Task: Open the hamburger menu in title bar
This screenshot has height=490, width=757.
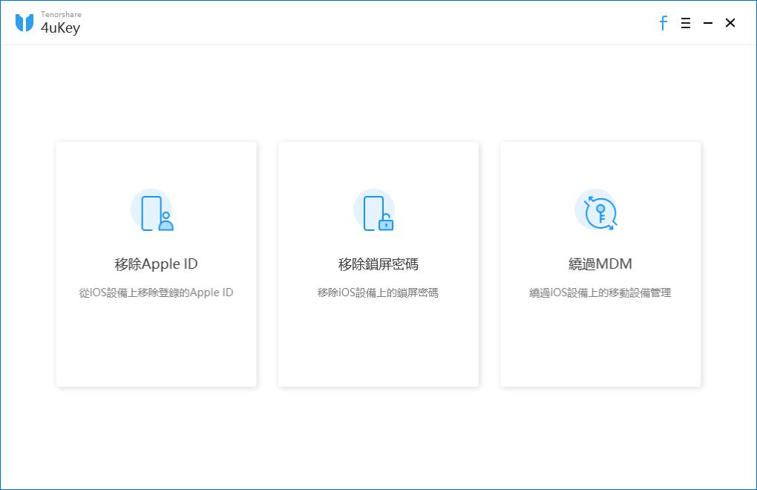Action: click(x=686, y=23)
